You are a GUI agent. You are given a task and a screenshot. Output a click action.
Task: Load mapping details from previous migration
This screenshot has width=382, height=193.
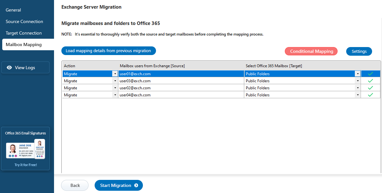tap(108, 51)
